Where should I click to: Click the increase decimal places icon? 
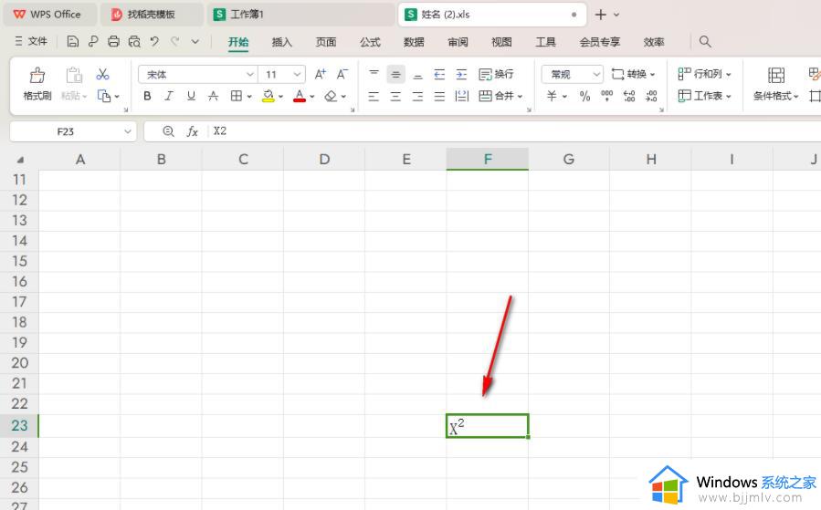click(x=629, y=96)
